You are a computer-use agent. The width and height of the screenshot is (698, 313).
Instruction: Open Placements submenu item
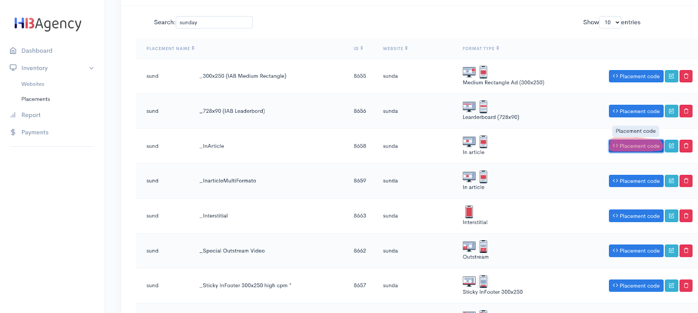pyautogui.click(x=36, y=99)
